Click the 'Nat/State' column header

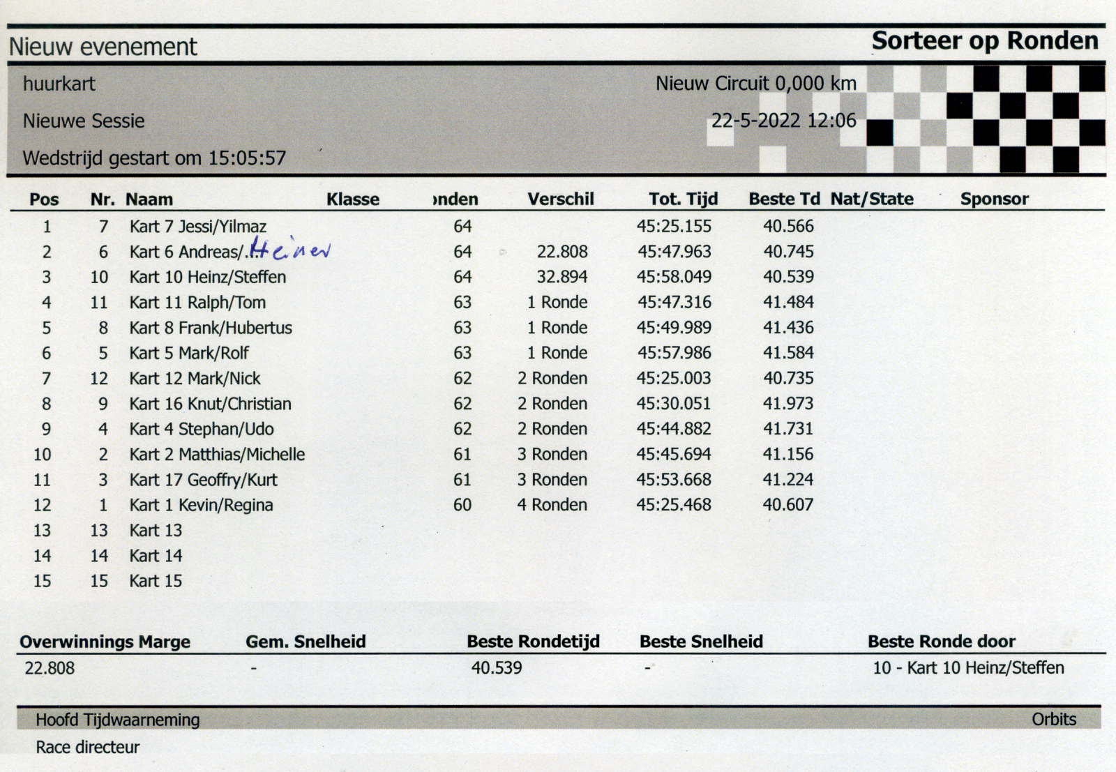click(x=872, y=199)
